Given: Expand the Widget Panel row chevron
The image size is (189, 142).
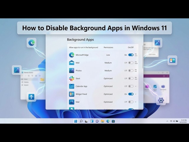Looking at the screenshot, I should (136, 94).
